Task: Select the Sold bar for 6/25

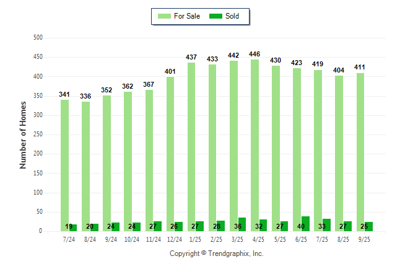Action: point(305,224)
